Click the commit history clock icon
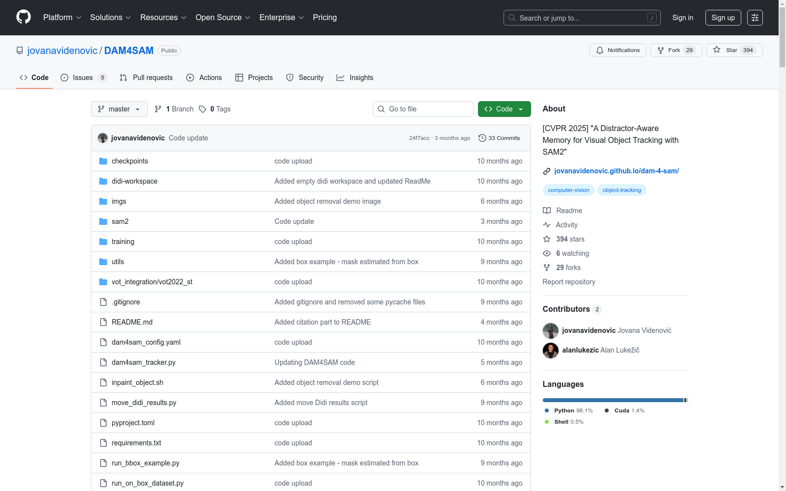Image resolution: width=786 pixels, height=491 pixels. [482, 138]
